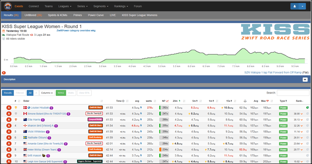This screenshot has width=312, height=164.
Task: Click the female icon beside Nathalie Eklund
Action: point(49,138)
